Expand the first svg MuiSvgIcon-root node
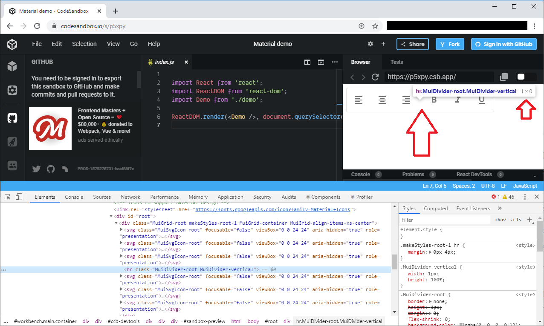The width and height of the screenshot is (544, 326). click(122, 230)
